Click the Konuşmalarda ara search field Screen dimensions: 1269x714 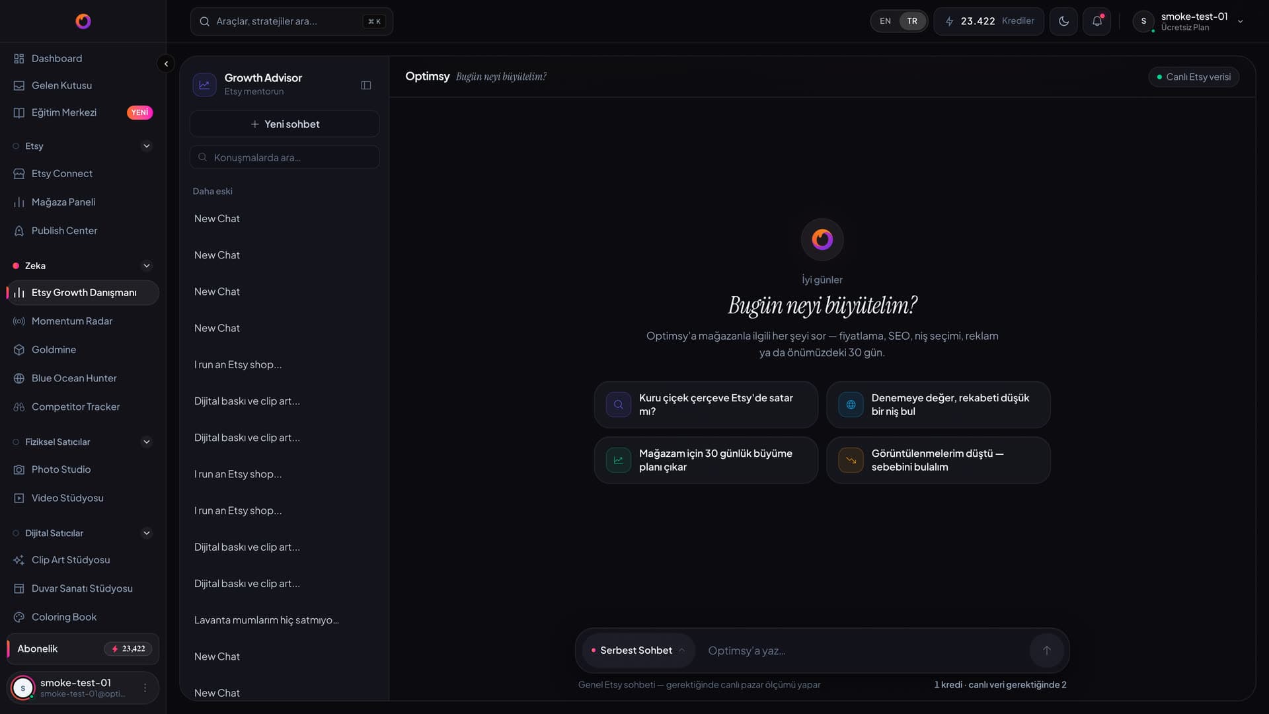[x=285, y=157]
